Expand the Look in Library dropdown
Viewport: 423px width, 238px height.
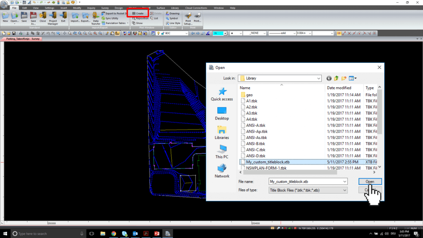[x=319, y=78]
